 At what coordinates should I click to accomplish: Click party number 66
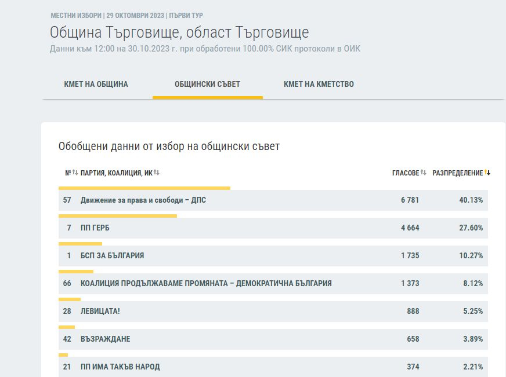(x=67, y=284)
